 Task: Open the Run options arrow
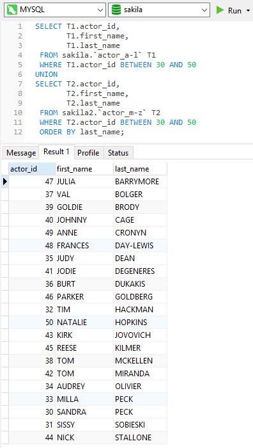248,11
